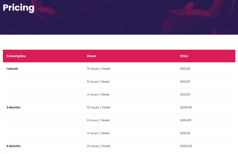
Task: Click the $299,95 price
Action: tap(186, 107)
